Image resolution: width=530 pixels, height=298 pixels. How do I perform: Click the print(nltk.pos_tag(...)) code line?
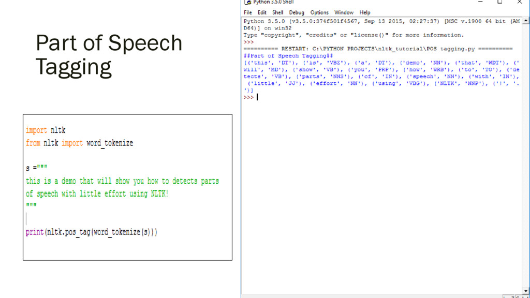pos(92,232)
